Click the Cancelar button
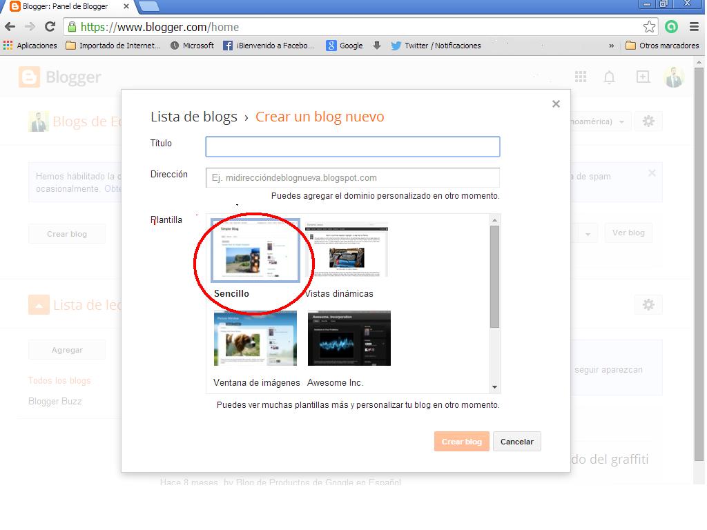This screenshot has width=707, height=530. point(516,442)
